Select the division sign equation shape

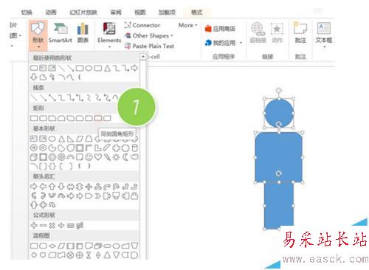click(x=61, y=225)
